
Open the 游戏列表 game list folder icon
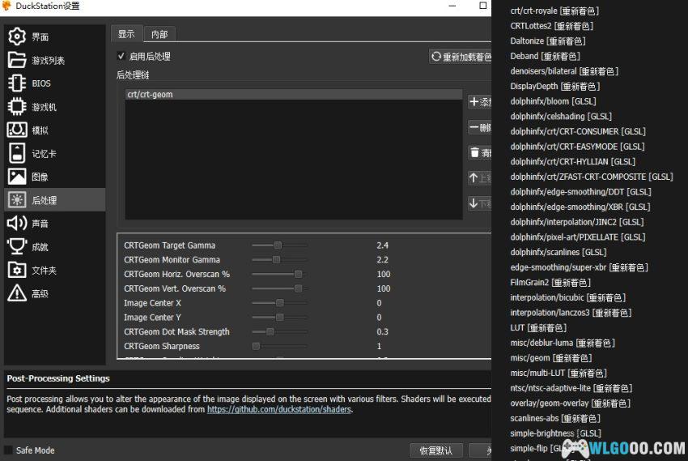17,60
